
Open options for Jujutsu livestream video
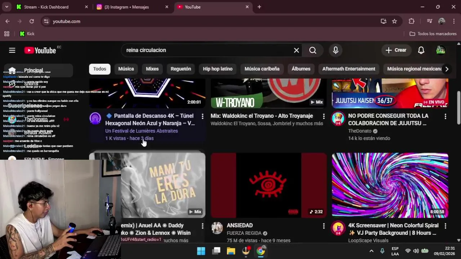coord(446,116)
